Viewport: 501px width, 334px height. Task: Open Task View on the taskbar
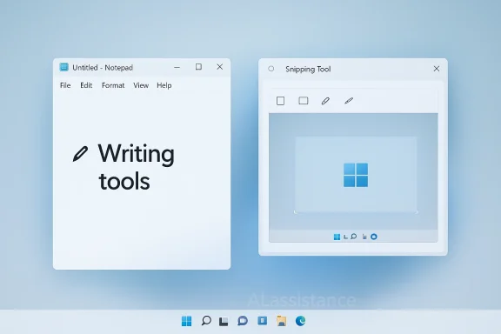(x=224, y=321)
